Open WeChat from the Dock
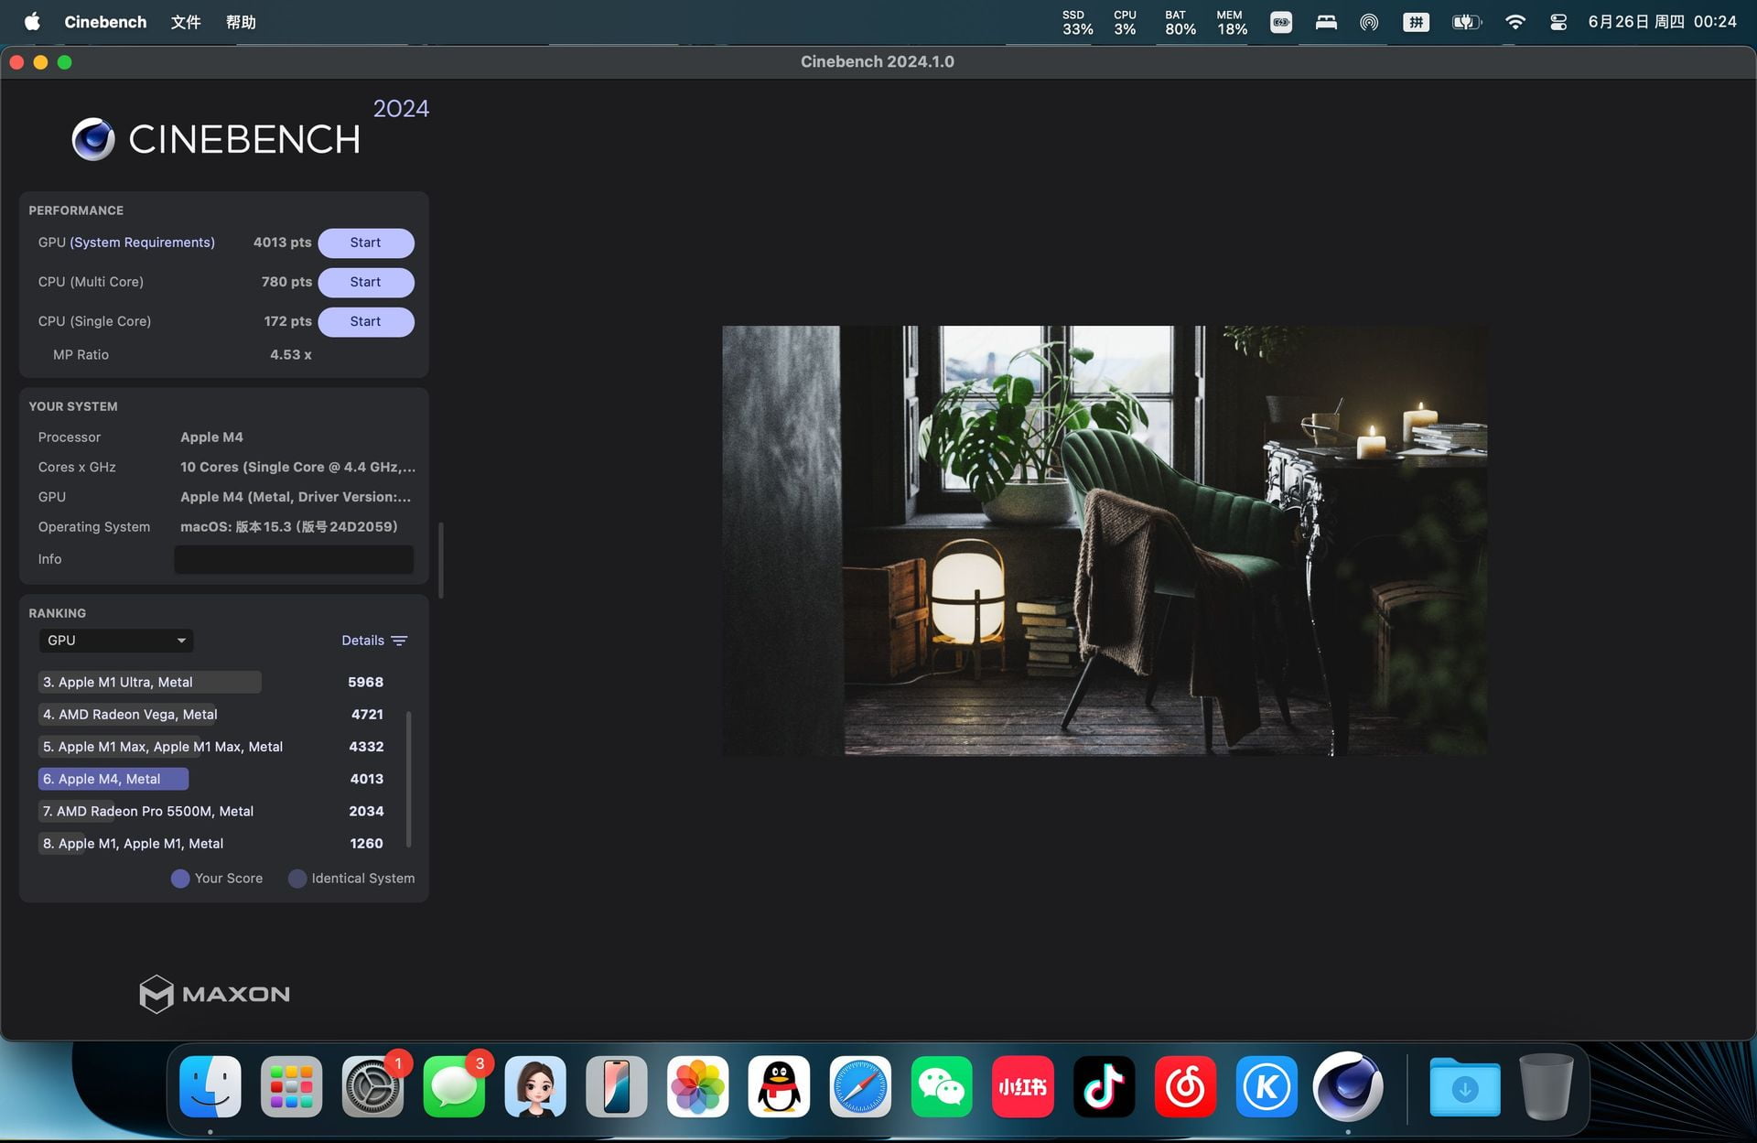This screenshot has width=1757, height=1143. [942, 1086]
